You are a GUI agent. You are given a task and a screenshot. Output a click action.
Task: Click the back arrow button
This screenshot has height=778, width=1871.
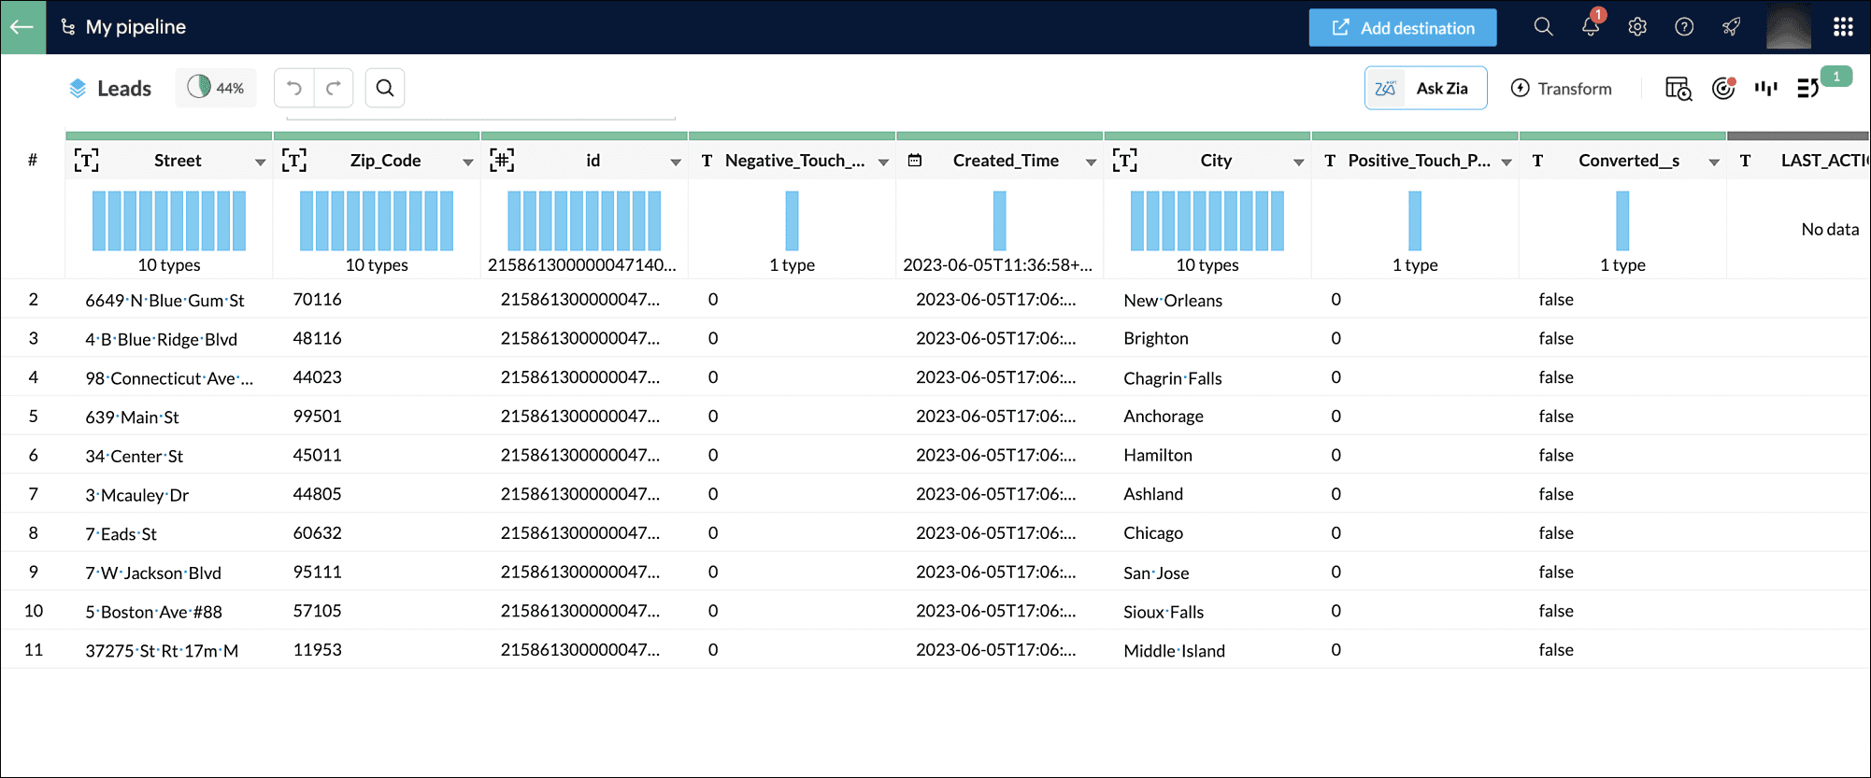[22, 27]
